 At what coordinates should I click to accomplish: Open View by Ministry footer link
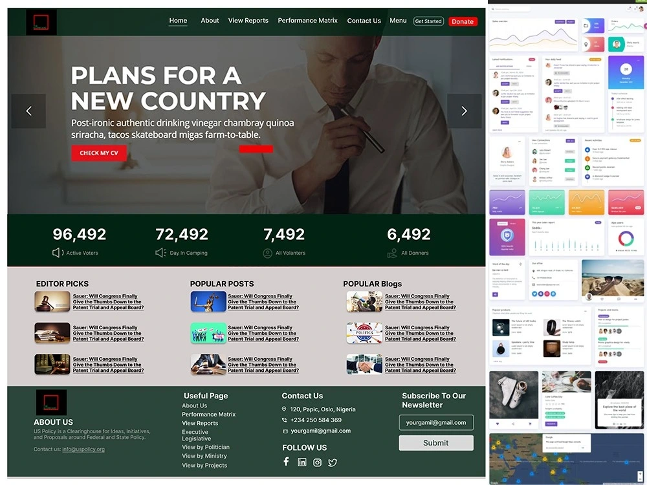tap(204, 456)
